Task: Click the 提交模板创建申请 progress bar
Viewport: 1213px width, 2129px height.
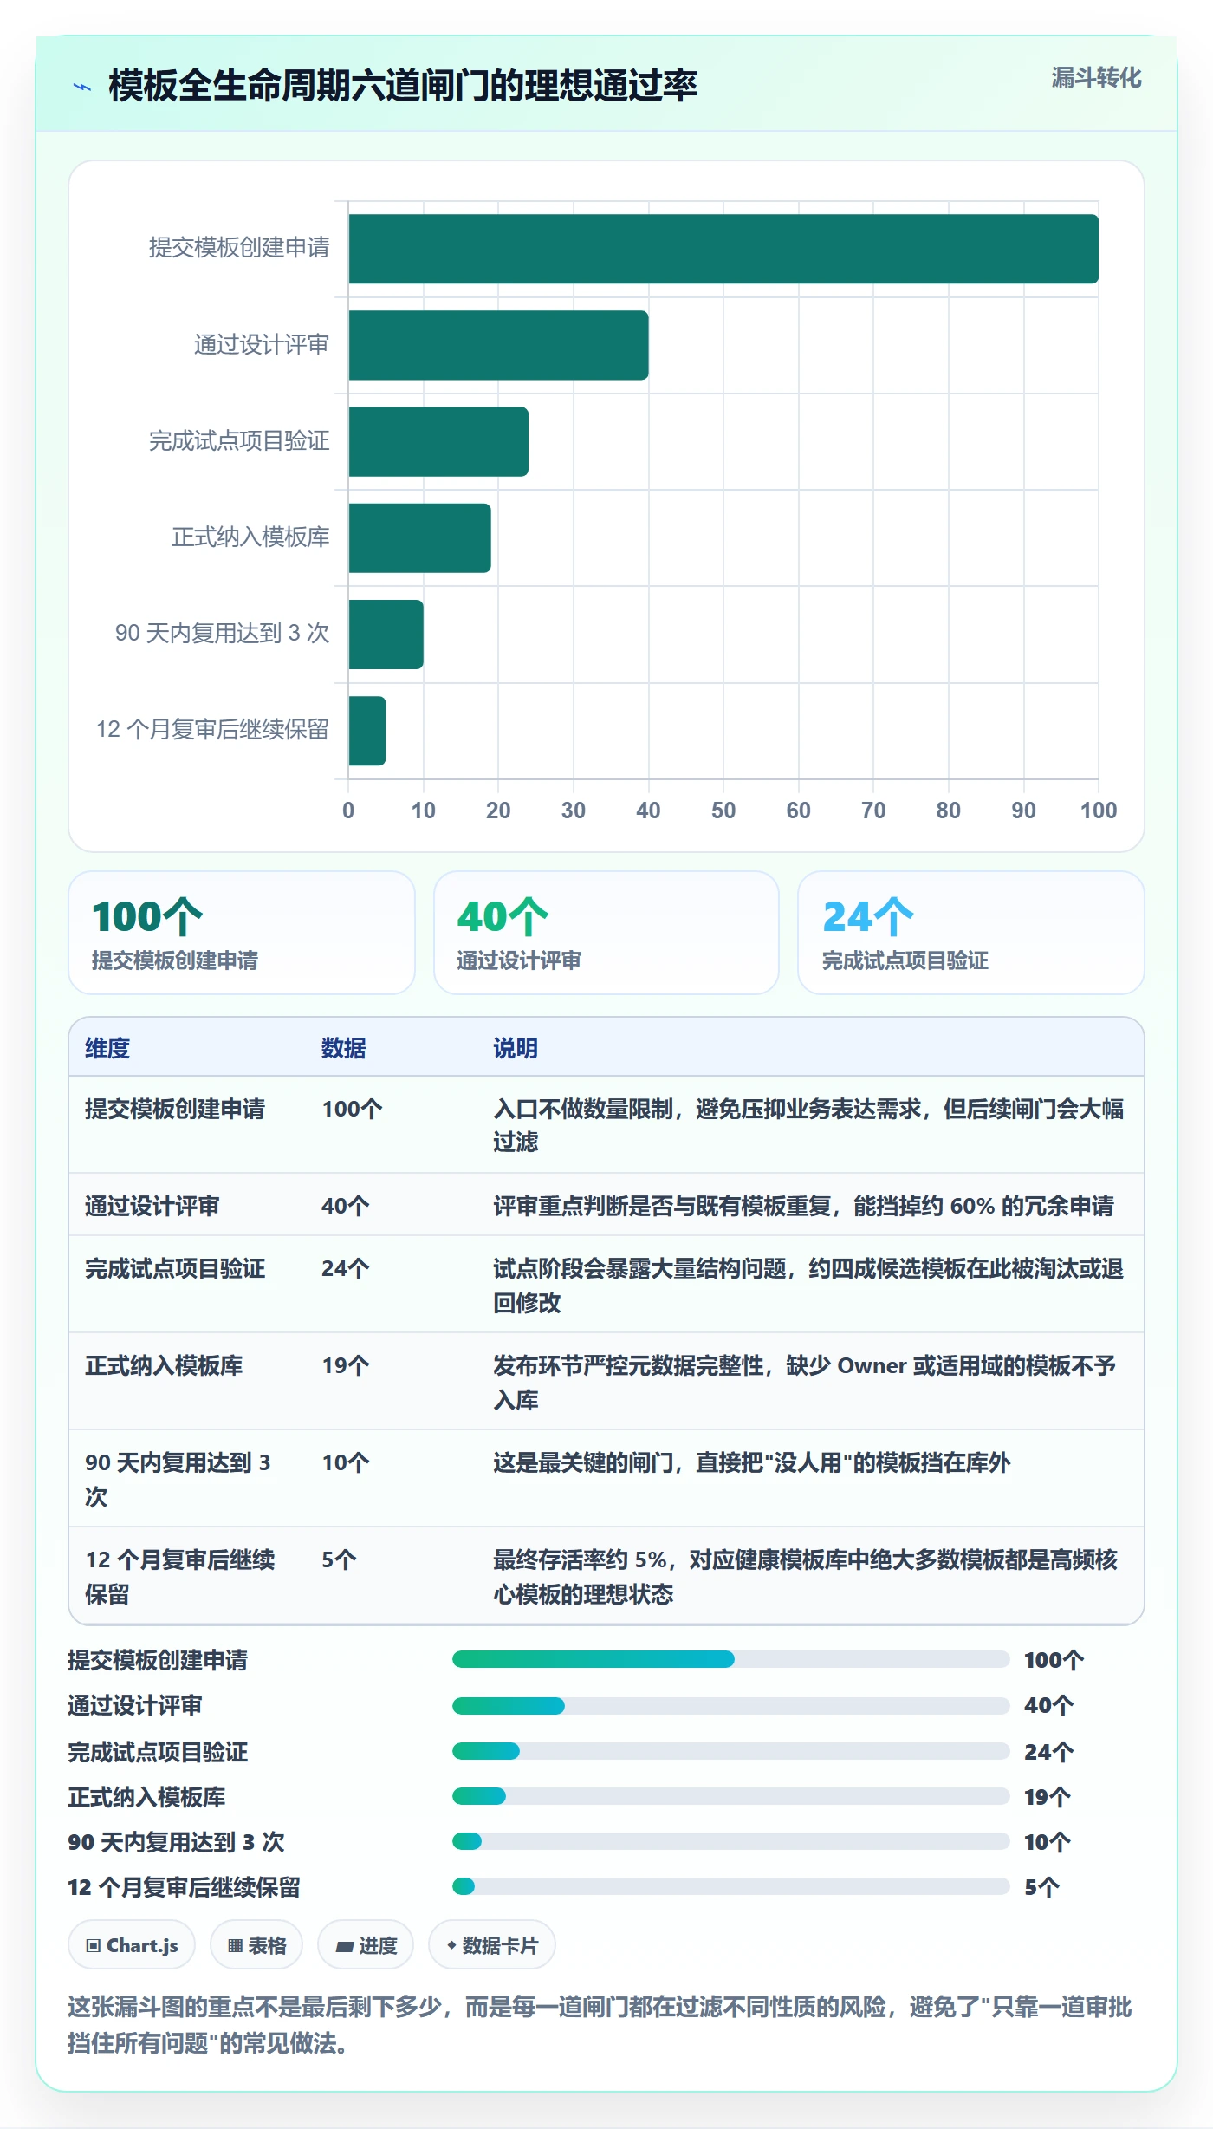Action: (x=730, y=1659)
